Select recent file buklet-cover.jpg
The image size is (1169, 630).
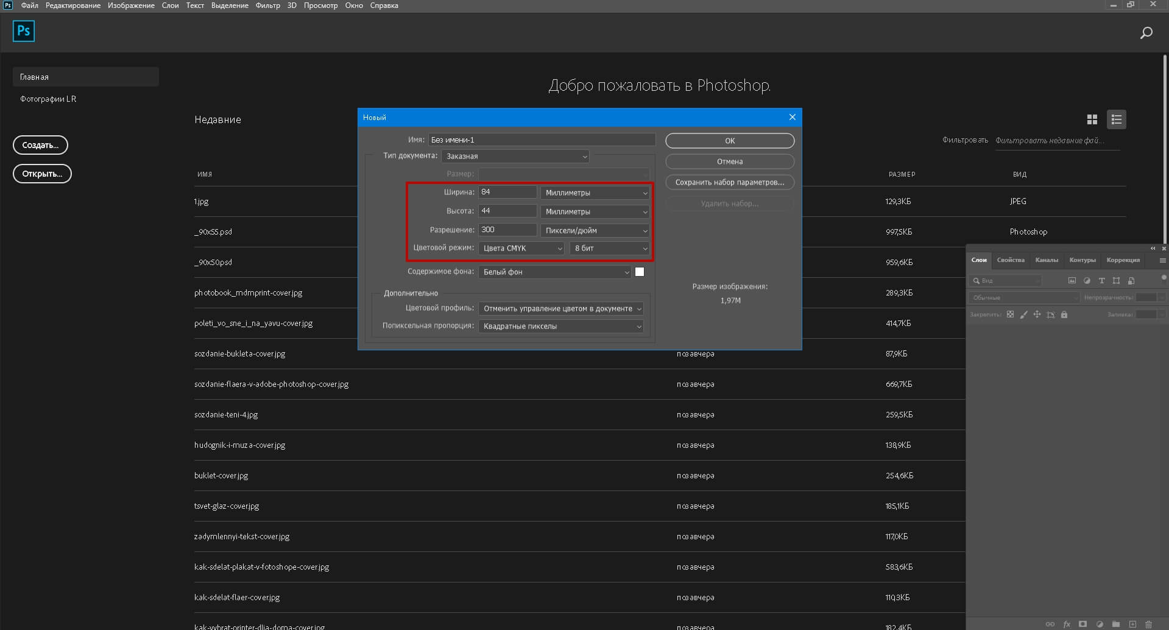[x=221, y=476]
